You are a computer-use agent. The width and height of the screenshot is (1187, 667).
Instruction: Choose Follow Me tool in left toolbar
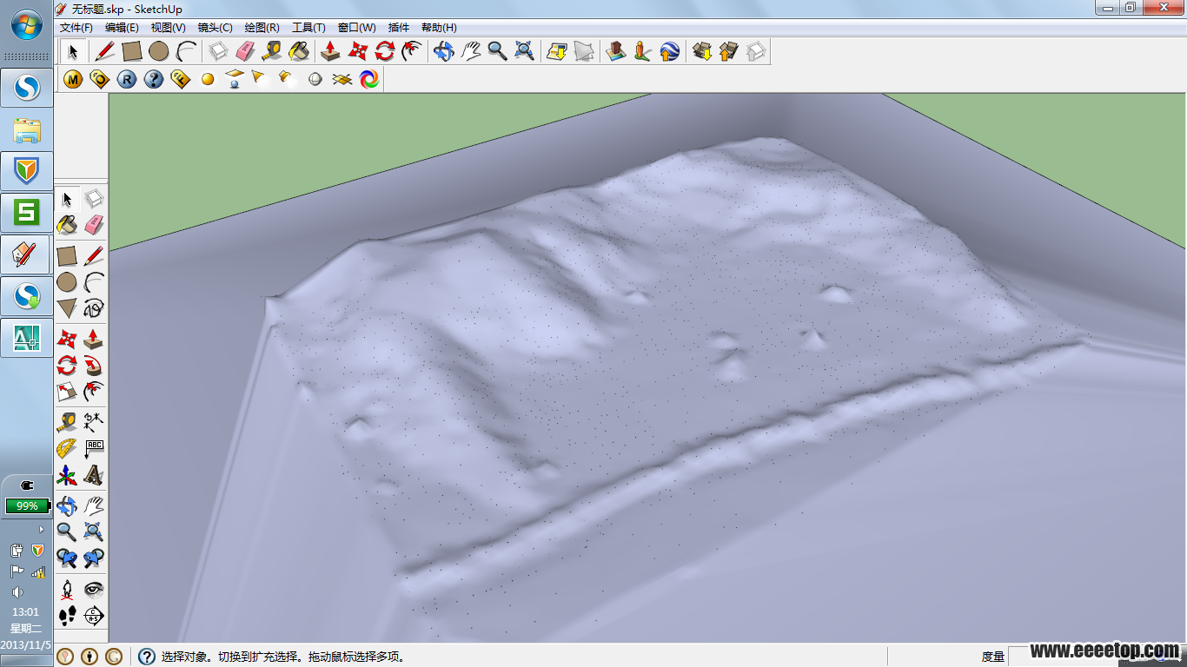pos(94,365)
